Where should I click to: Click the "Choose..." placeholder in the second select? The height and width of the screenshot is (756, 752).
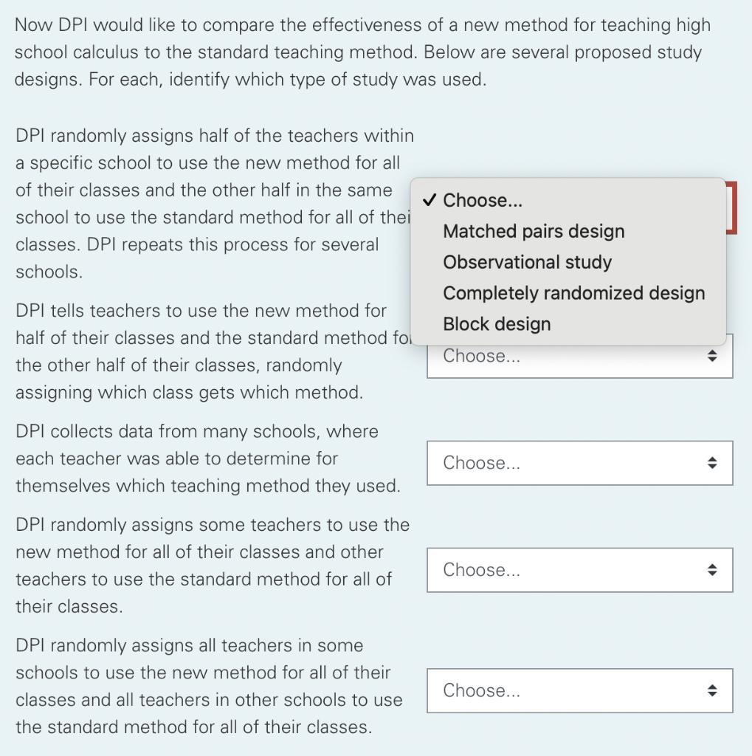coord(480,355)
